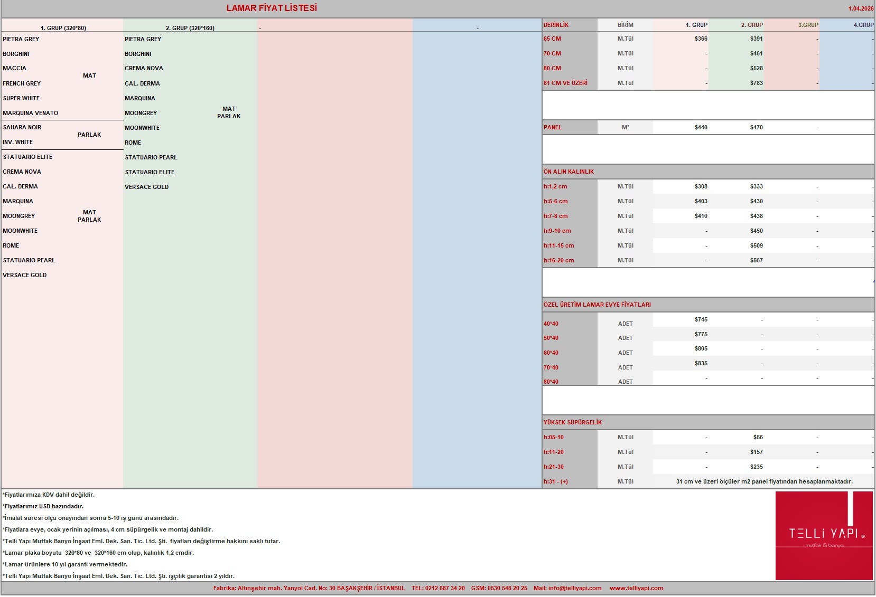Click the INV. WHITE row
The image size is (876, 597).
pyautogui.click(x=17, y=142)
